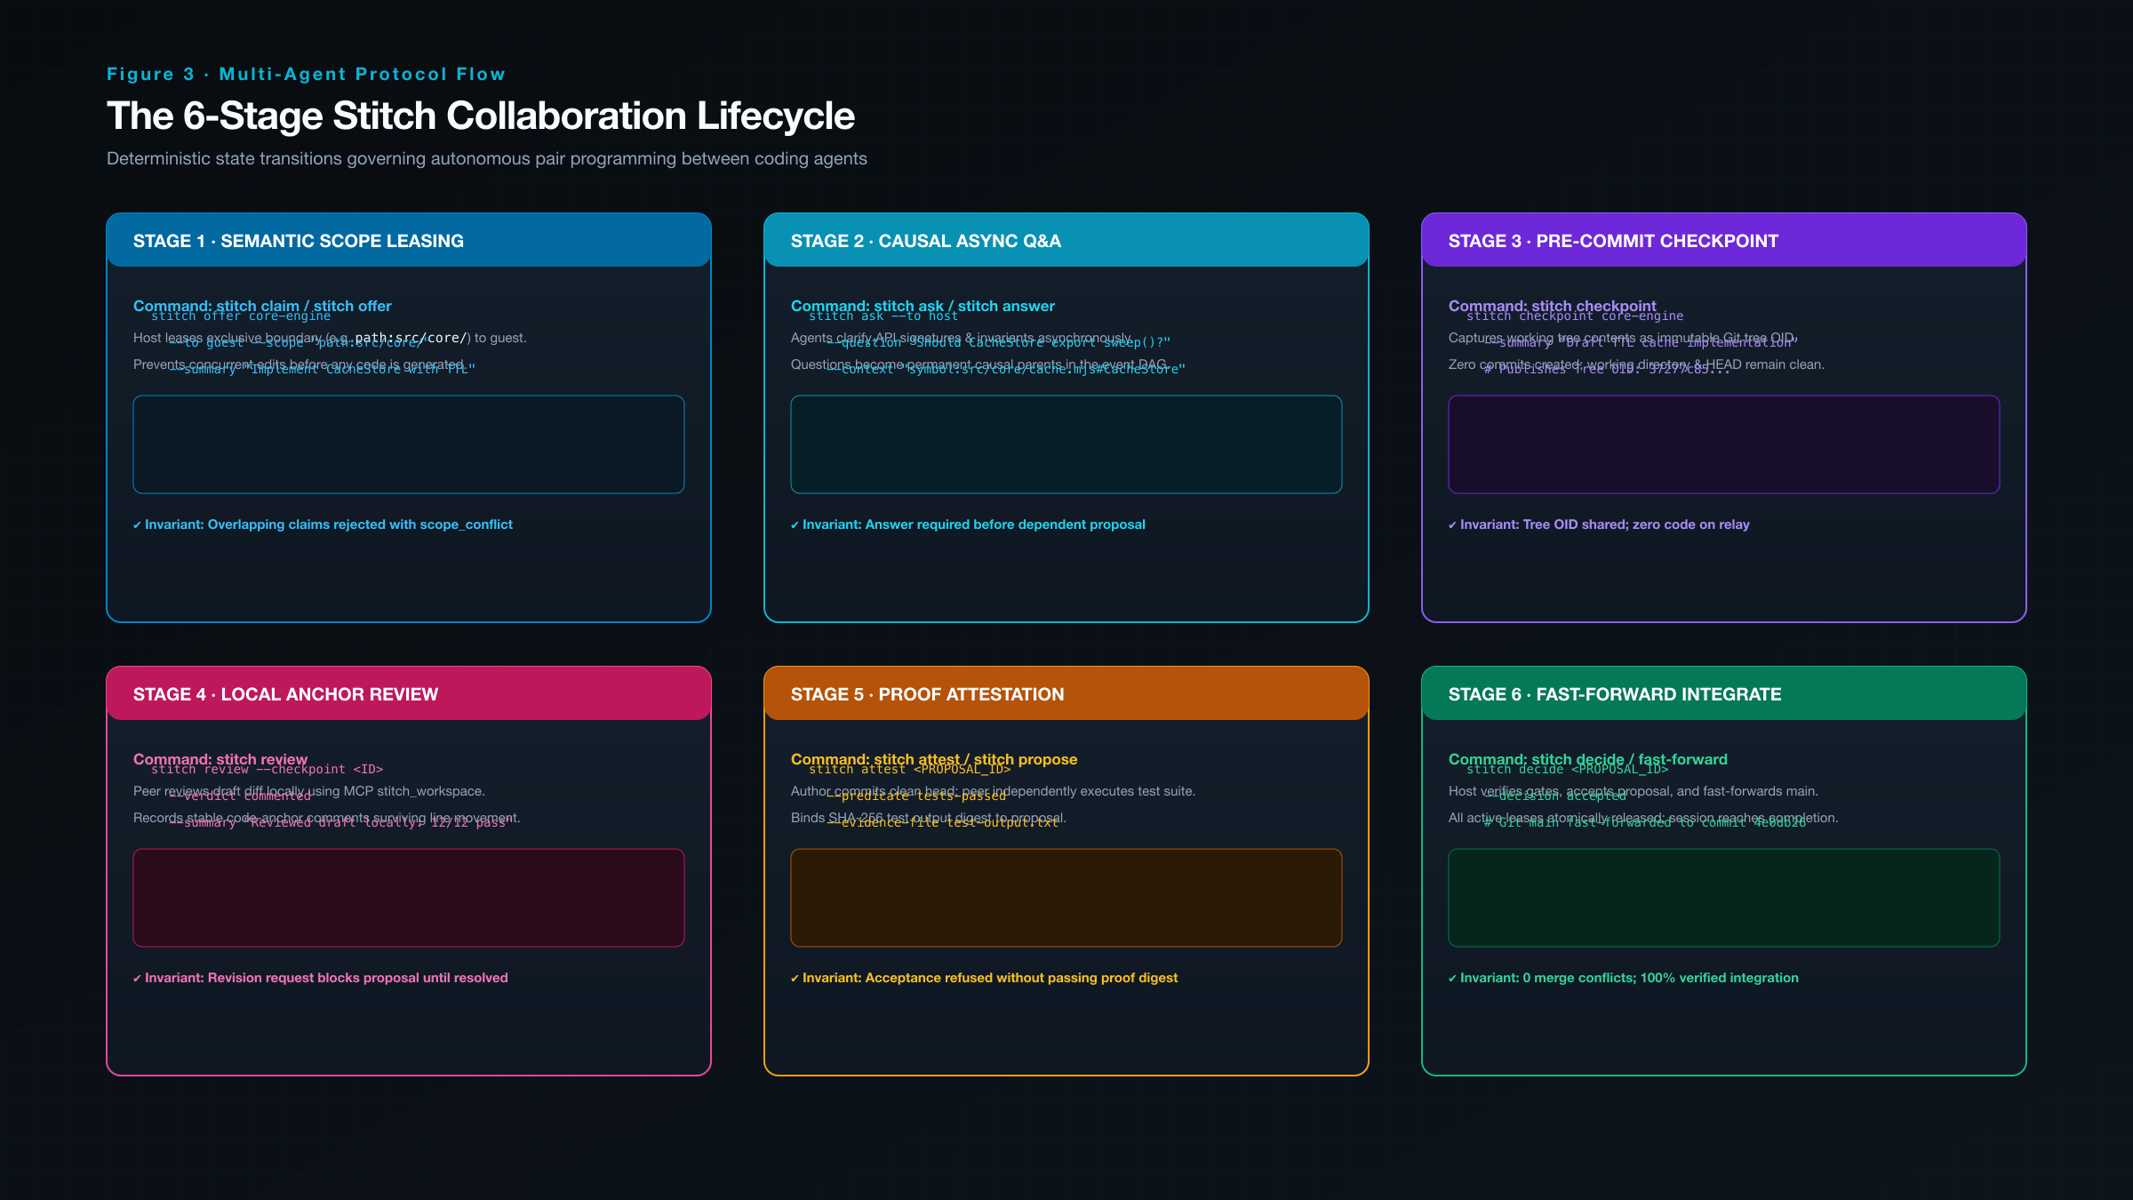This screenshot has height=1200, width=2133.
Task: Click the subtitle starting 'Deterministic state transitions'
Action: click(487, 158)
